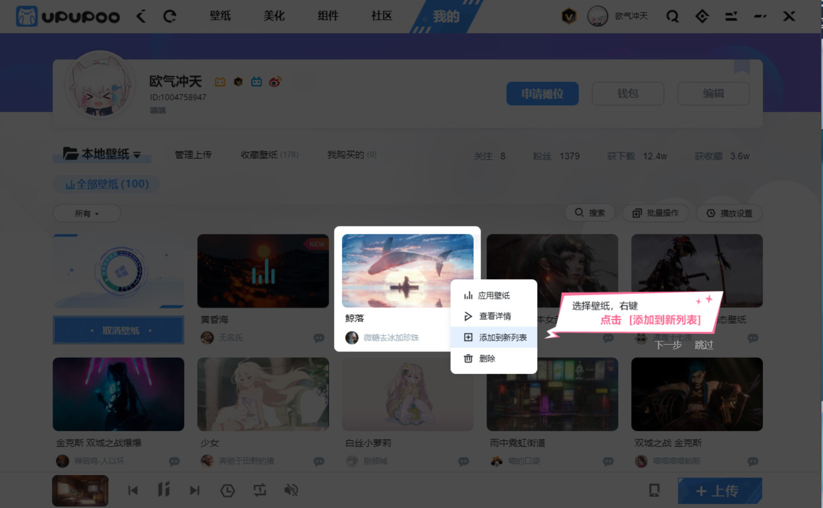
Task: Click the Weibo icon beside username
Action: (275, 82)
